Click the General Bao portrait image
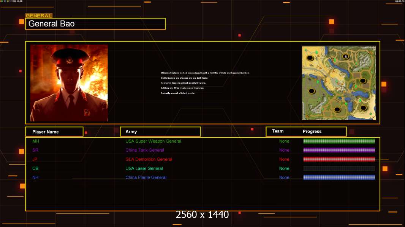This screenshot has height=227, width=405. coord(69,83)
